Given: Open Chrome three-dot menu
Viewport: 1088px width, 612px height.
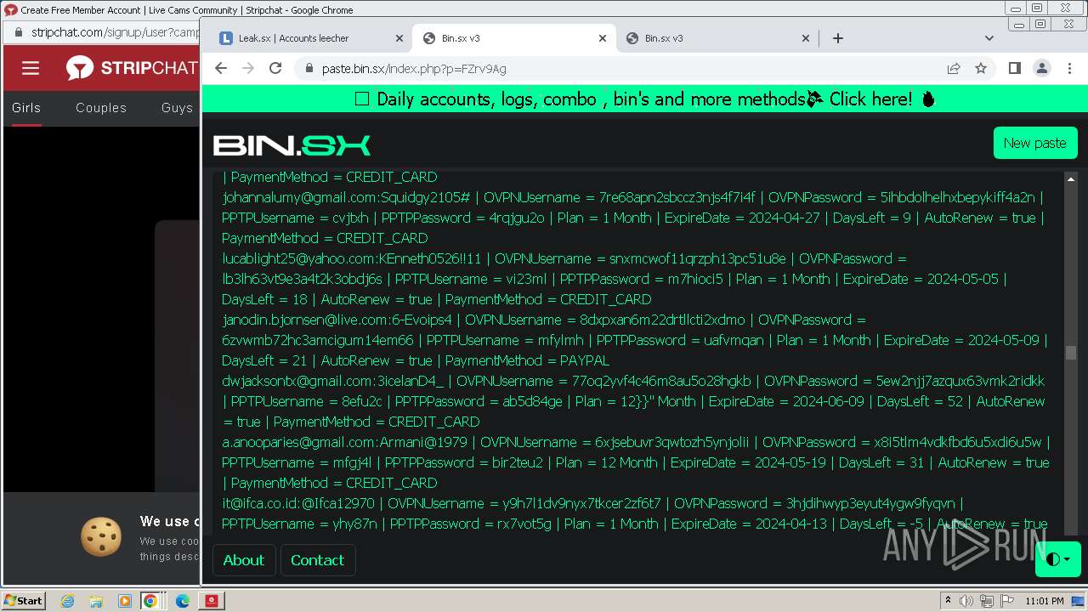Looking at the screenshot, I should [x=1068, y=68].
